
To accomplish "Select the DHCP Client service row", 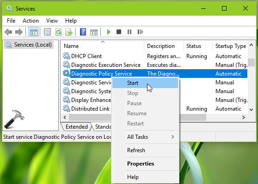I will click(x=155, y=56).
